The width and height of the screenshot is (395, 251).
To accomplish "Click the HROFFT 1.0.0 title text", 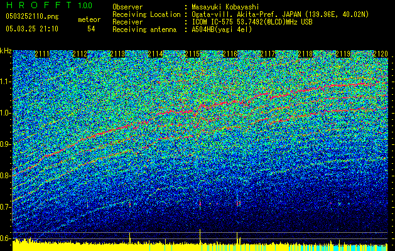I will click(x=49, y=5).
